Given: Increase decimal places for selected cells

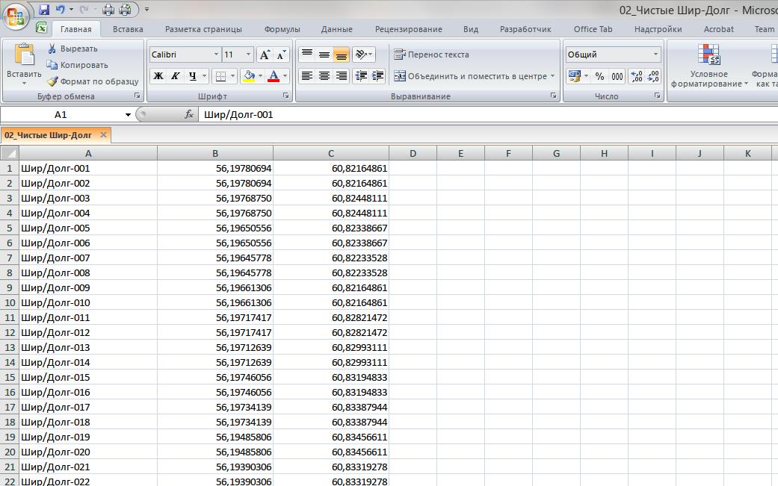Looking at the screenshot, I should coord(636,76).
